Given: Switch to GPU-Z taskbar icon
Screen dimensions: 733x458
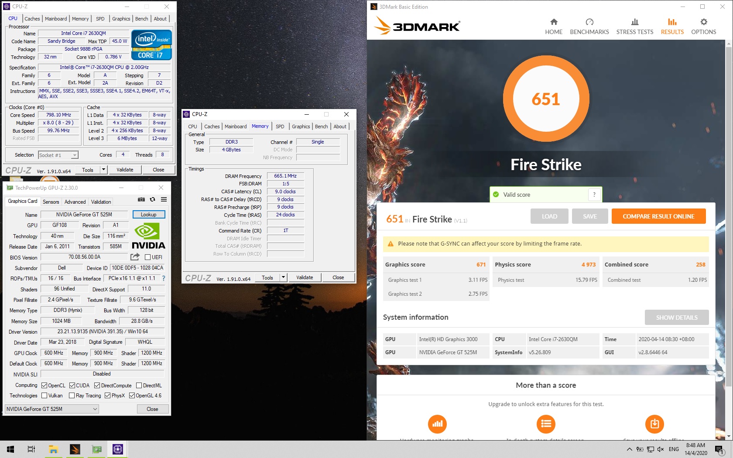Looking at the screenshot, I should [96, 449].
